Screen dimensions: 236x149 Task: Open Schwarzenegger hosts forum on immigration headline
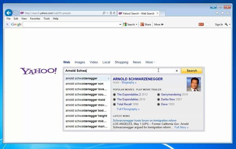145,121
